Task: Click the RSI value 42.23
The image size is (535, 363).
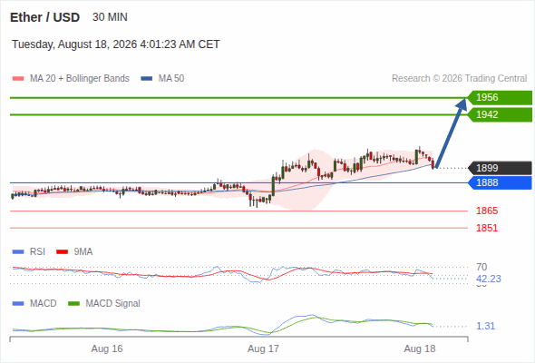Action: tap(489, 279)
